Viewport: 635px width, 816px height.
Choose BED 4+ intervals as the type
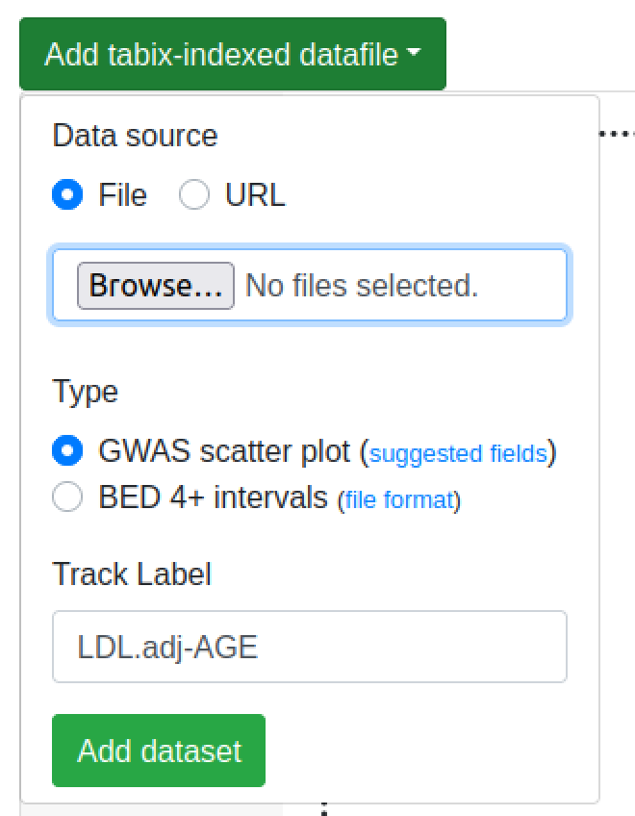[x=67, y=498]
